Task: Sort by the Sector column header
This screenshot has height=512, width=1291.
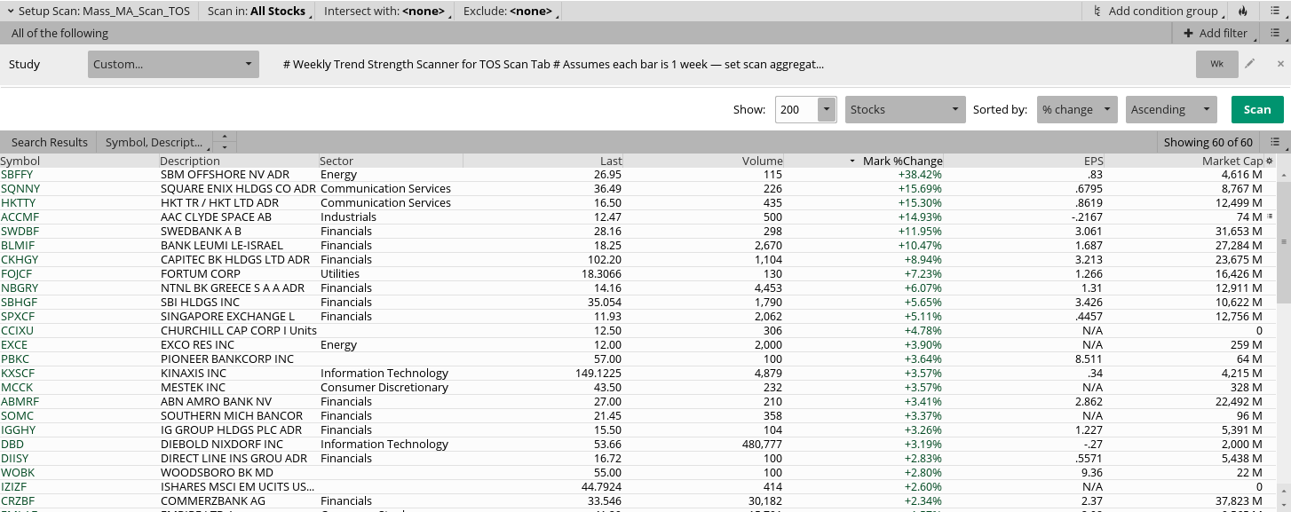Action: click(391, 161)
